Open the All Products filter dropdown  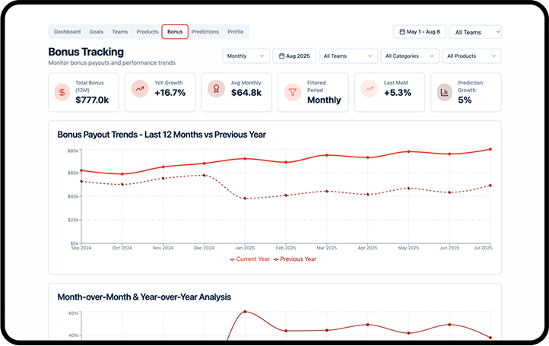click(x=472, y=56)
